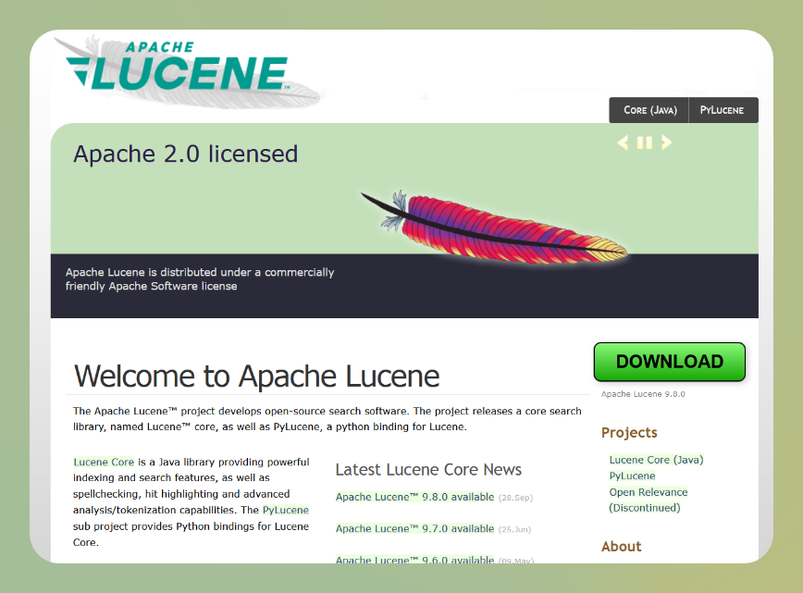This screenshot has height=593, width=803.
Task: Click the Apache feather slide image
Action: [x=494, y=227]
